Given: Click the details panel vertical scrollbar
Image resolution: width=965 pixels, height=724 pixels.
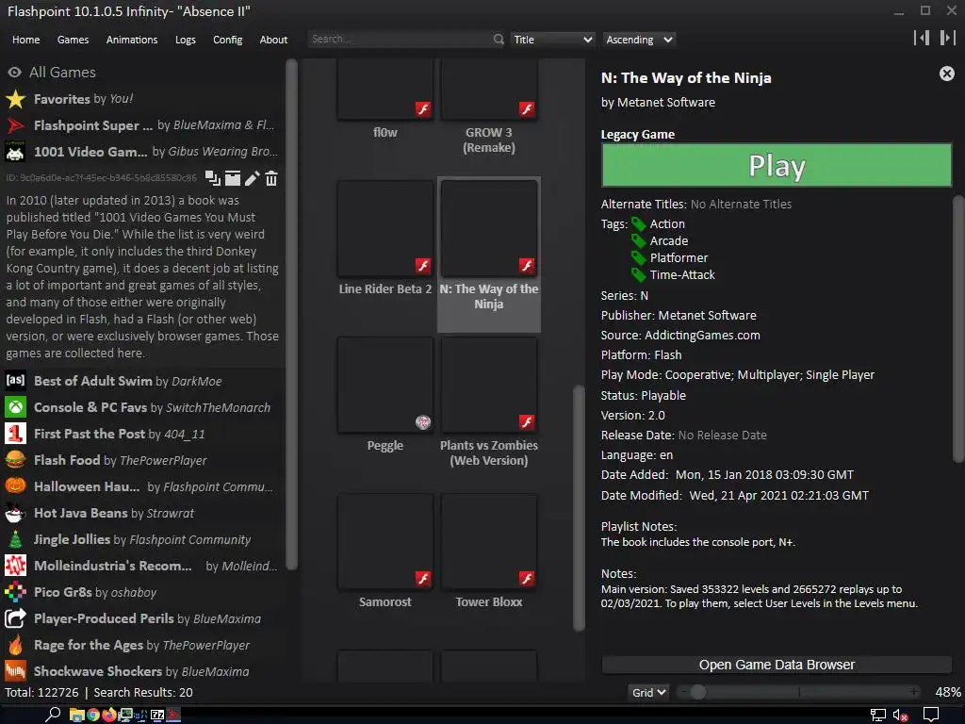Looking at the screenshot, I should pos(958,328).
